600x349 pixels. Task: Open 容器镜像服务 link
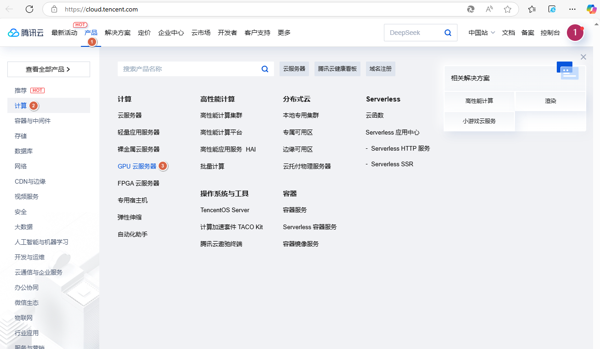301,244
